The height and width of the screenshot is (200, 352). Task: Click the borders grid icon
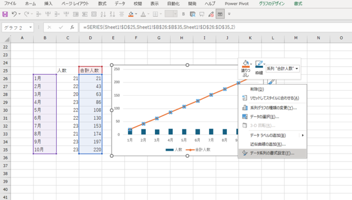coord(155,14)
